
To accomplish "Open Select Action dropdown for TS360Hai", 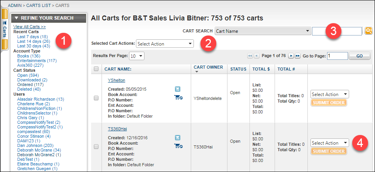I will coord(329,143).
